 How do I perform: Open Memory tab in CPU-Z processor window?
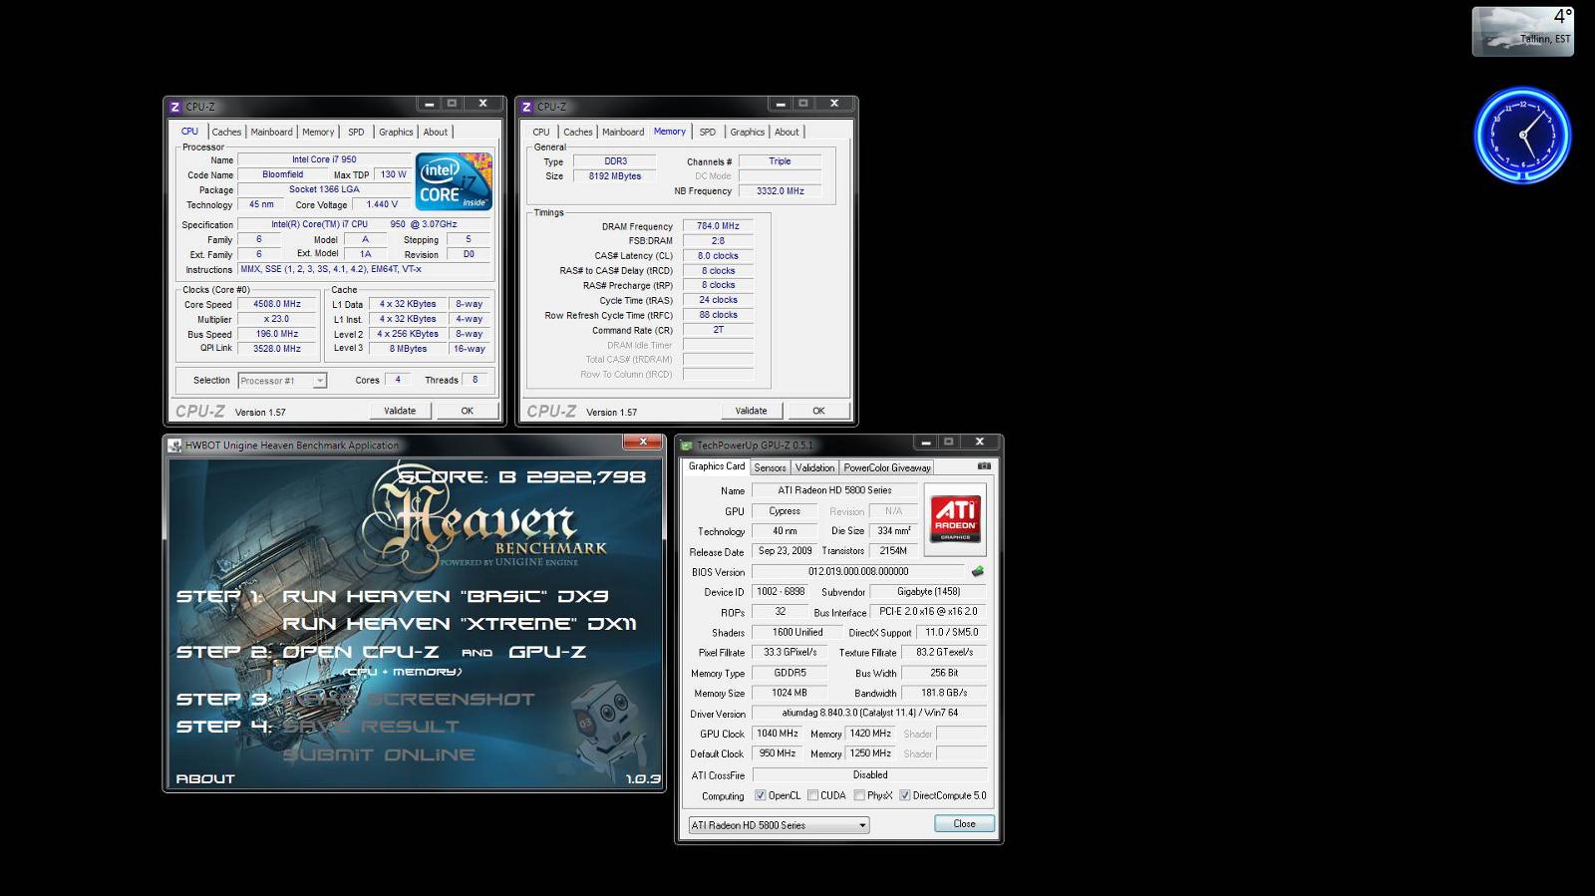[318, 132]
